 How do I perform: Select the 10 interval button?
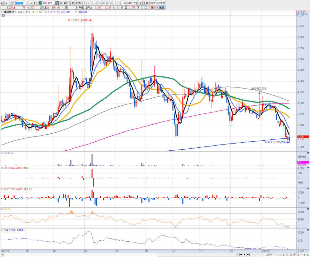[96, 3]
